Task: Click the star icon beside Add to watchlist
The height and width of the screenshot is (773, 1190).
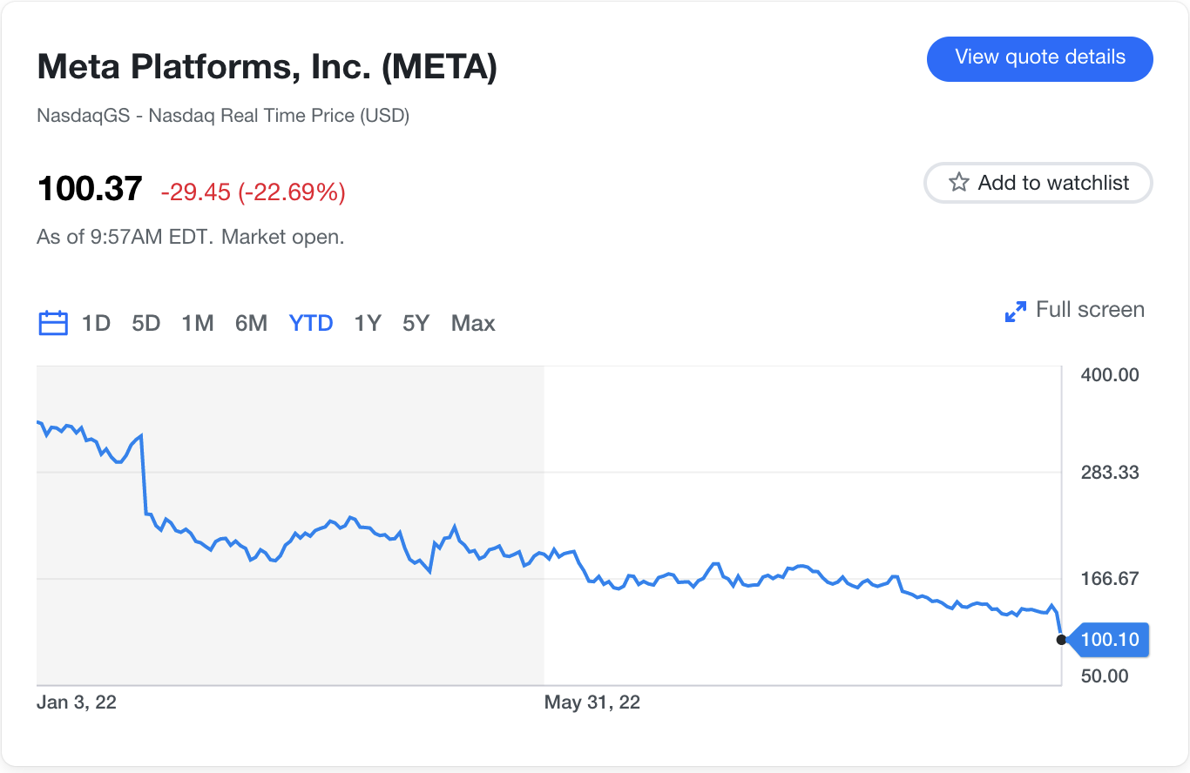Action: pos(958,183)
